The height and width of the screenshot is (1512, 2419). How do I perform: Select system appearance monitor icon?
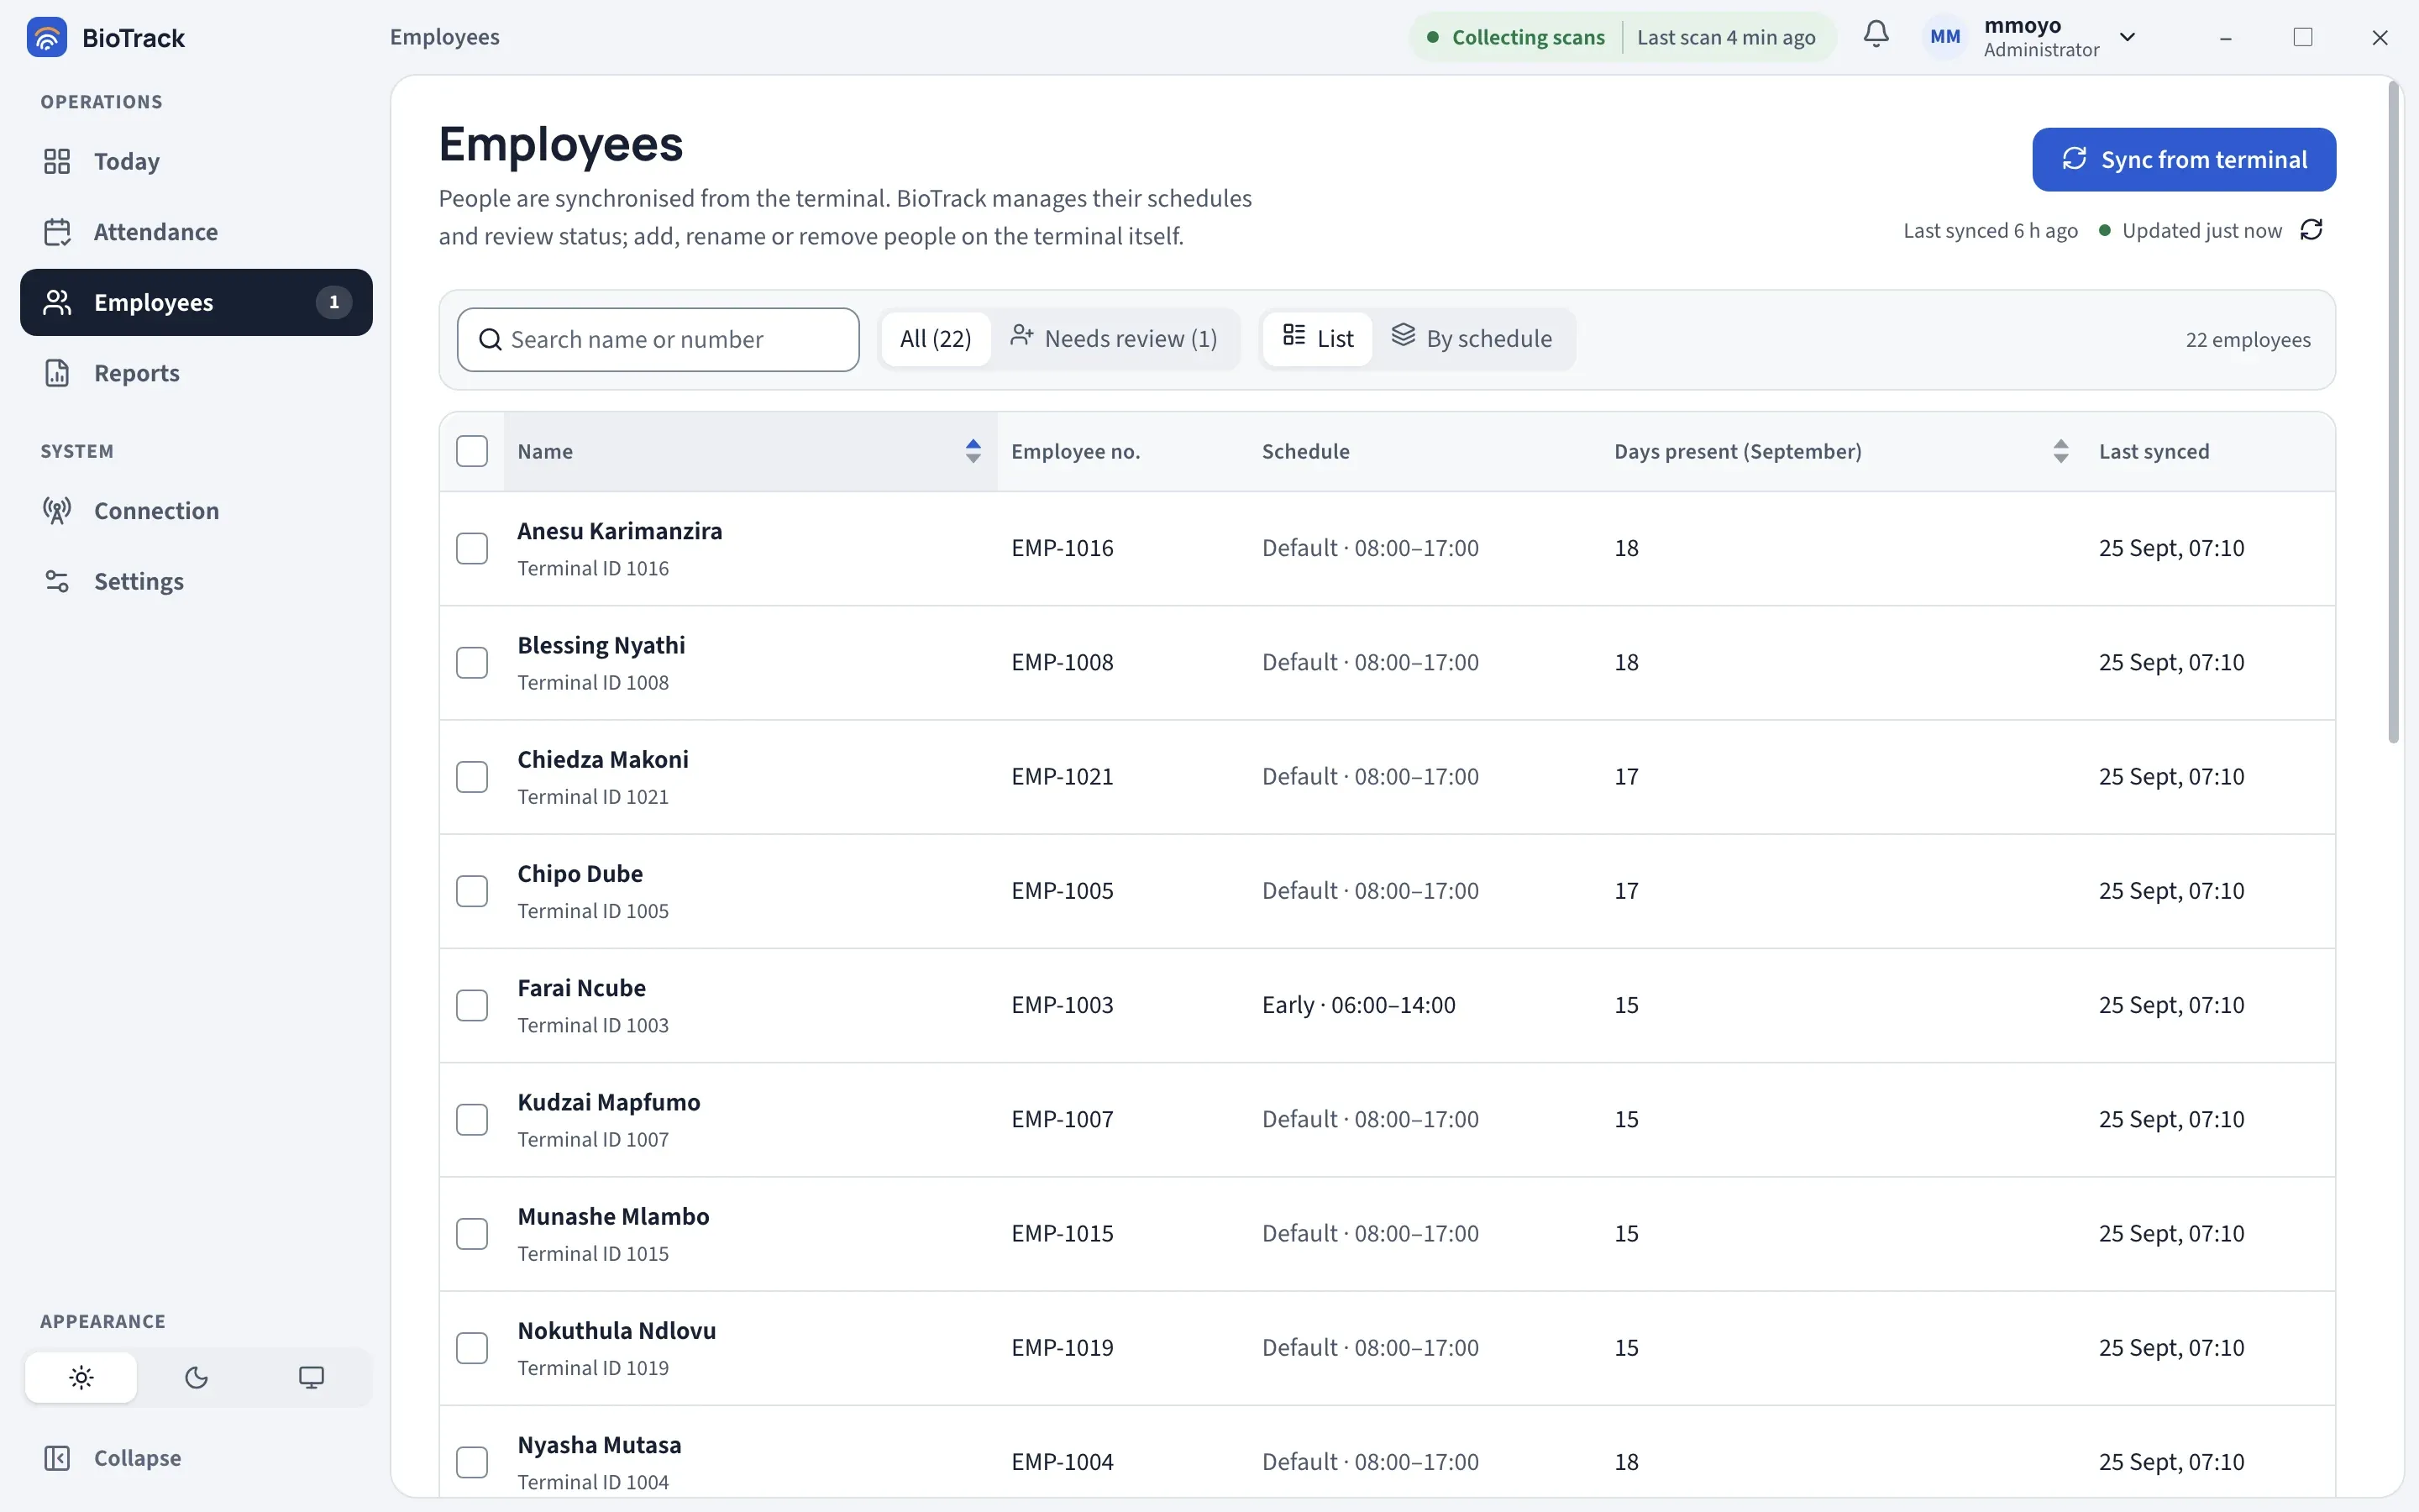(312, 1377)
